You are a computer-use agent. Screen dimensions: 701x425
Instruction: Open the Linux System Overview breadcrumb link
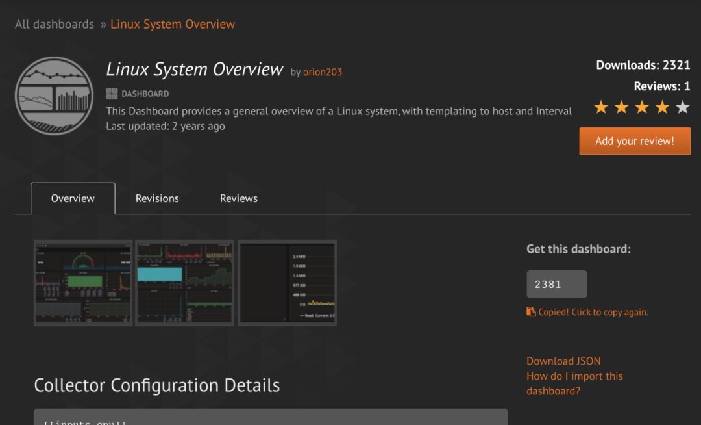(x=173, y=25)
